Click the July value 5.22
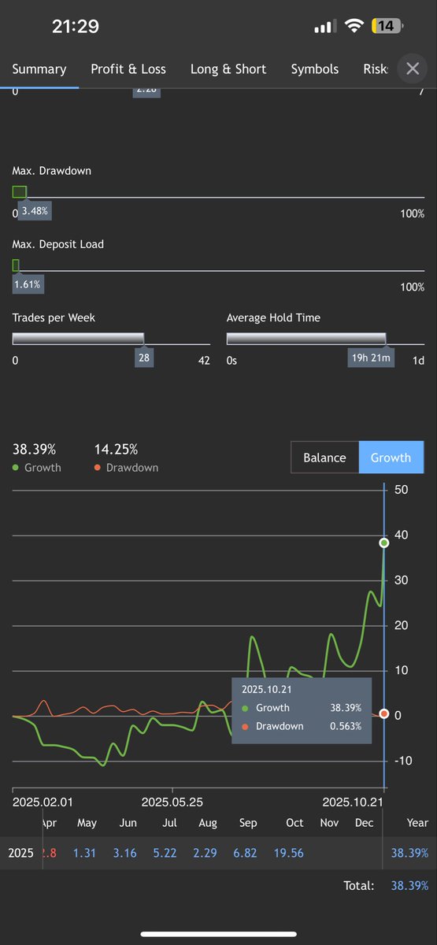Viewport: 437px width, 945px height. coord(165,853)
